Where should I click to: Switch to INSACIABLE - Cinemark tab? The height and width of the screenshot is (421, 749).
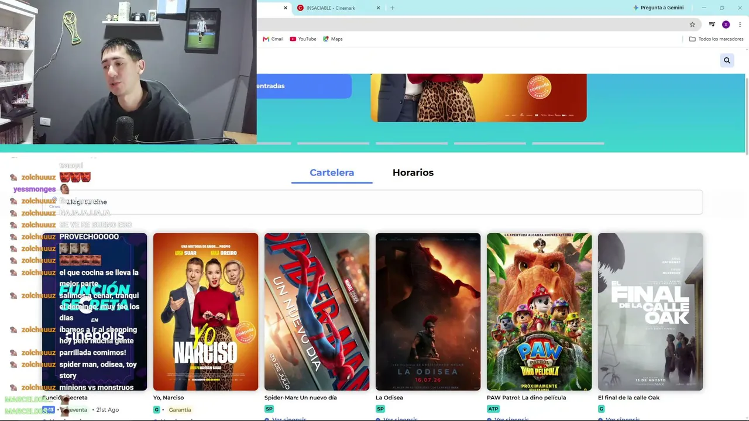(x=338, y=8)
